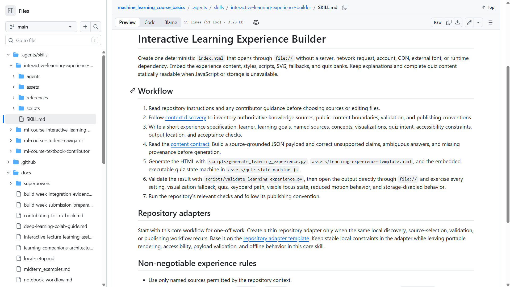Collapse the docs folder
Viewport: 510px width, 287px height.
pos(8,173)
